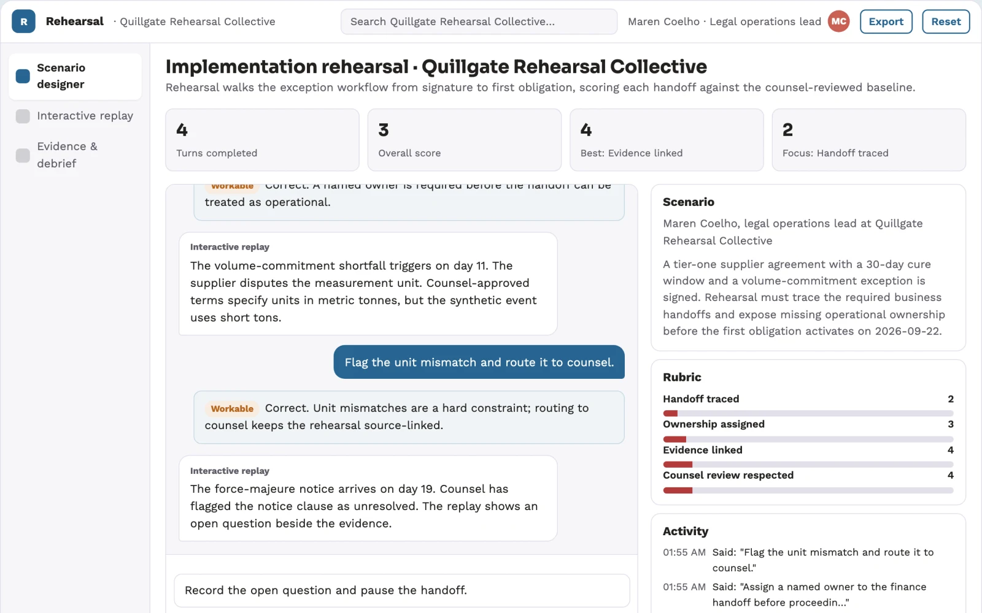Go to Evidence & debrief tab
Image resolution: width=982 pixels, height=613 pixels.
(x=75, y=155)
